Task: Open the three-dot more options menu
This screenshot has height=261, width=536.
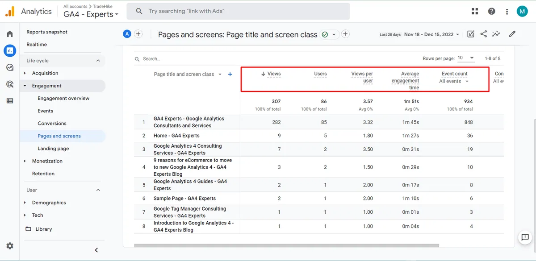Action: 507,12
